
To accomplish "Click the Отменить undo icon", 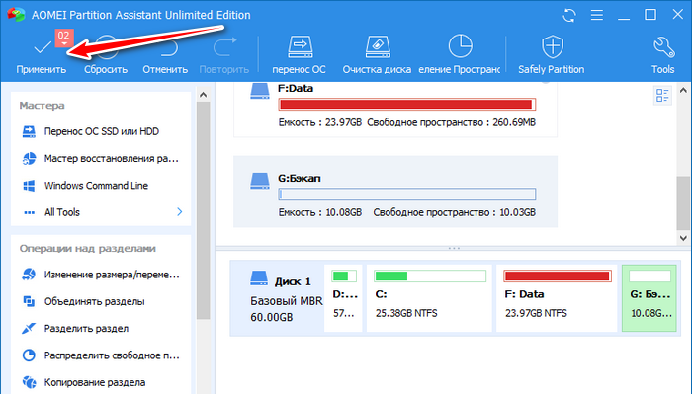I will 168,47.
